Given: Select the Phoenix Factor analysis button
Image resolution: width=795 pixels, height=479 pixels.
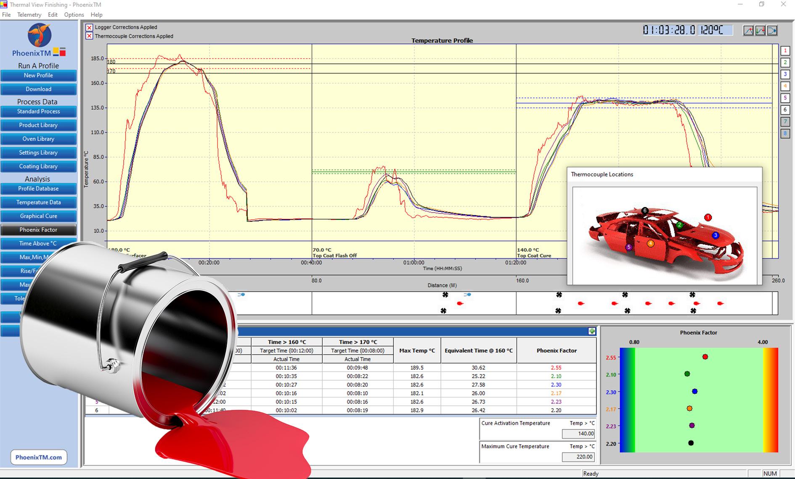Looking at the screenshot, I should (38, 230).
